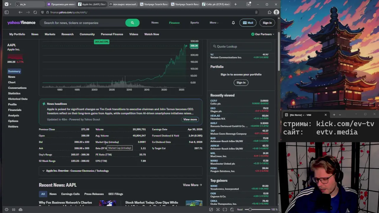
Task: Open the Sports header link
Action: pos(195,23)
